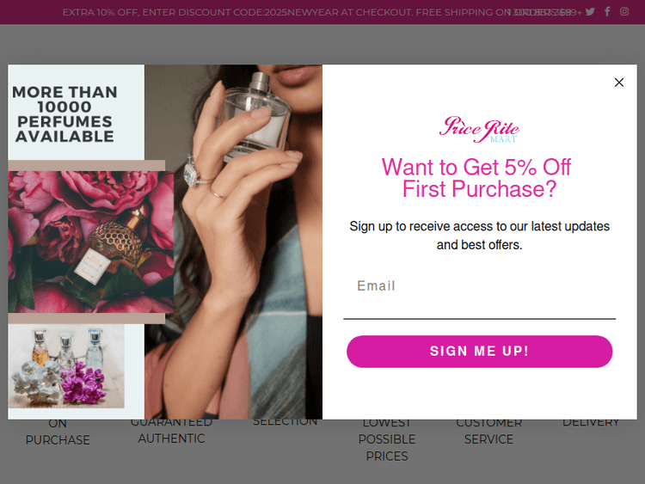Click the Delivery label behind popup
Viewport: 645px width, 484px height.
point(591,423)
